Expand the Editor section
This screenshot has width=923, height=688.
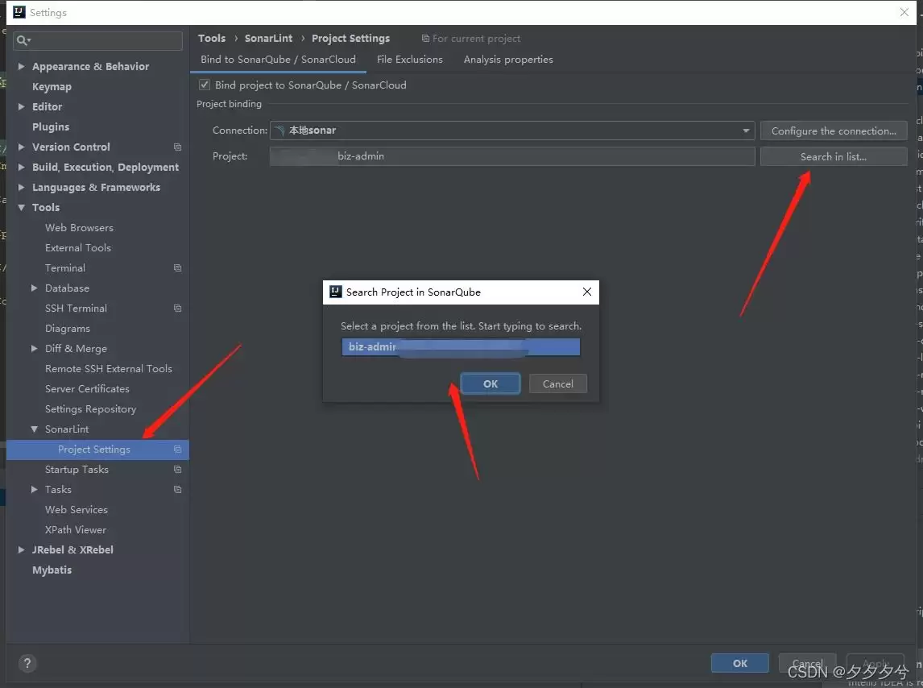[x=21, y=106]
